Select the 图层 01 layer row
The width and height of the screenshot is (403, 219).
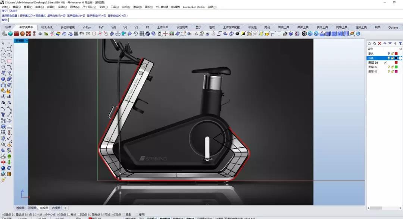click(384, 62)
